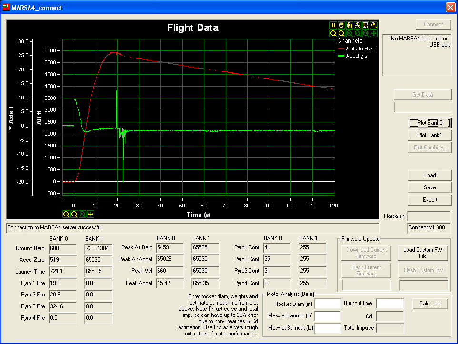Viewport: 458px width, 344px height.
Task: Click the horizontal pan arrows icon below the axis
Action: pos(90,214)
